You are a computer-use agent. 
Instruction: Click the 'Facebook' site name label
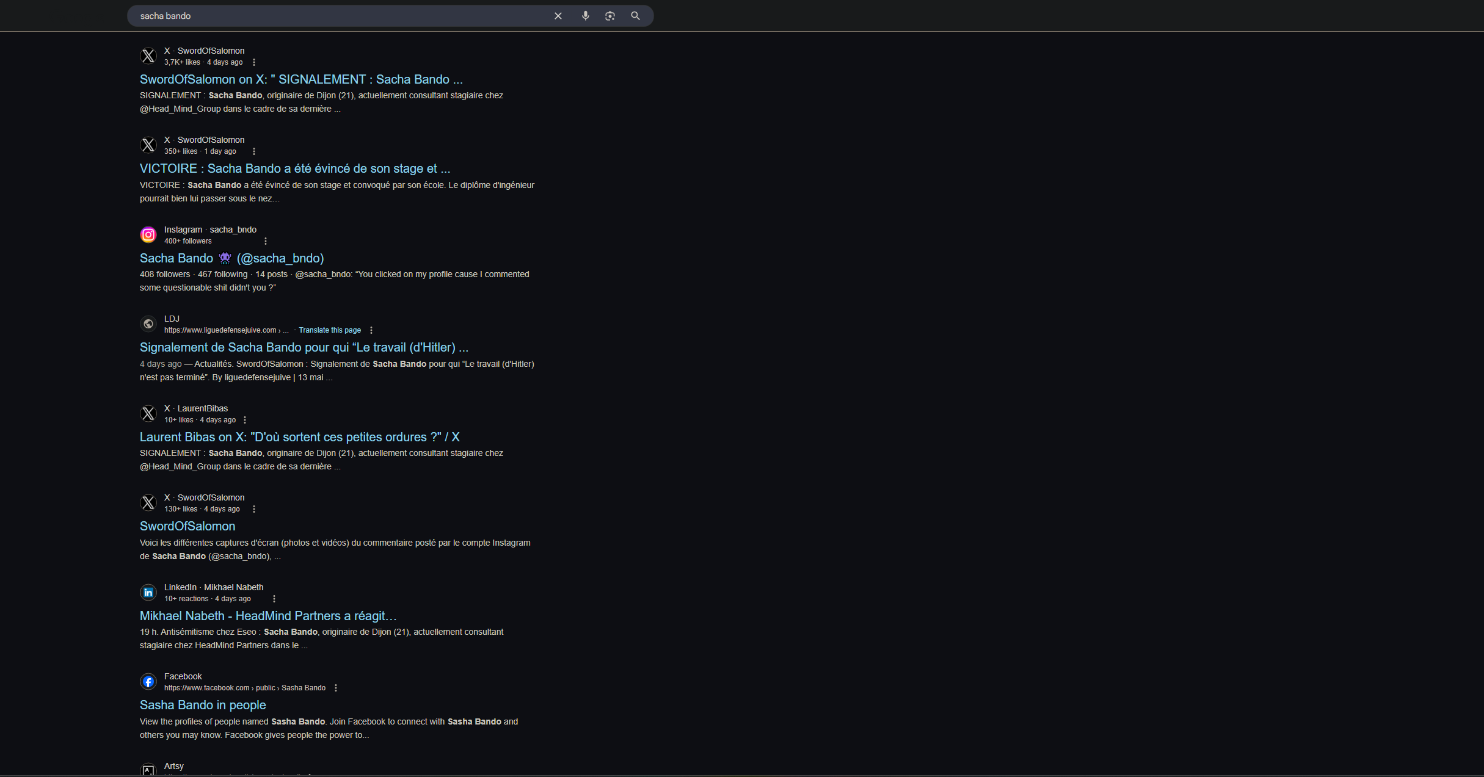pyautogui.click(x=183, y=676)
